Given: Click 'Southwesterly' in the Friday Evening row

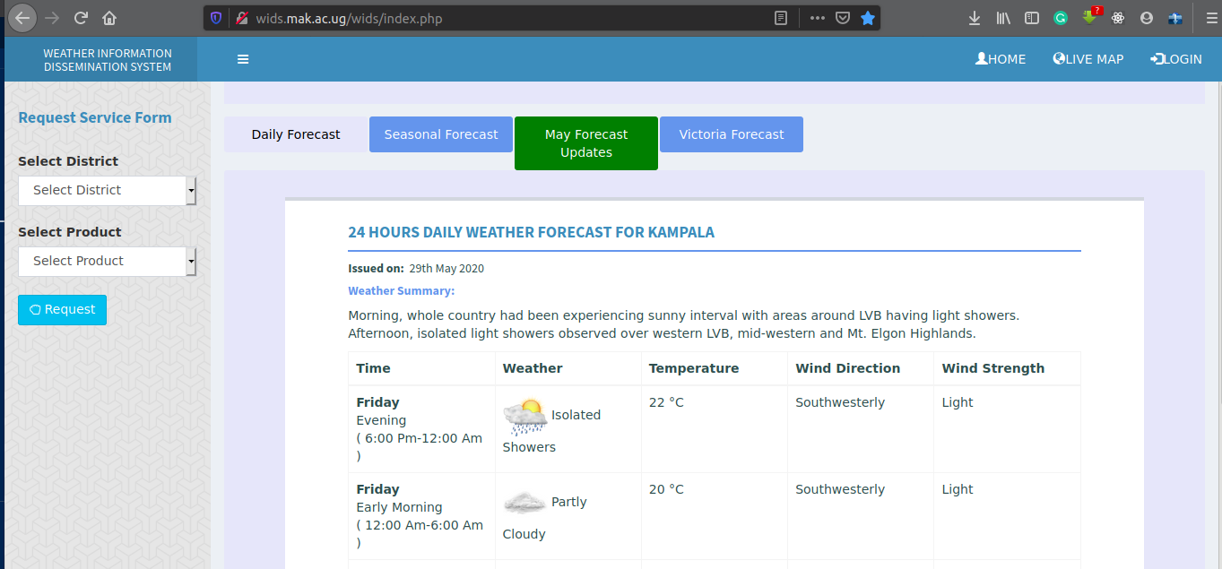Looking at the screenshot, I should [x=840, y=402].
